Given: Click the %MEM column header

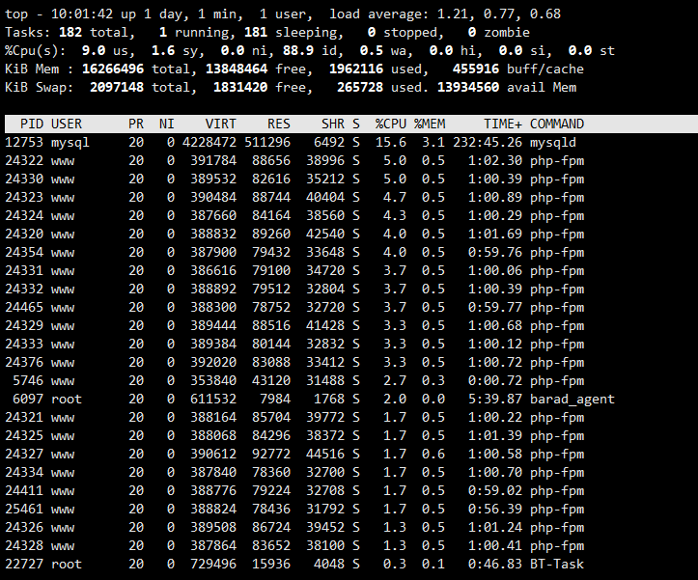Looking at the screenshot, I should pos(429,124).
